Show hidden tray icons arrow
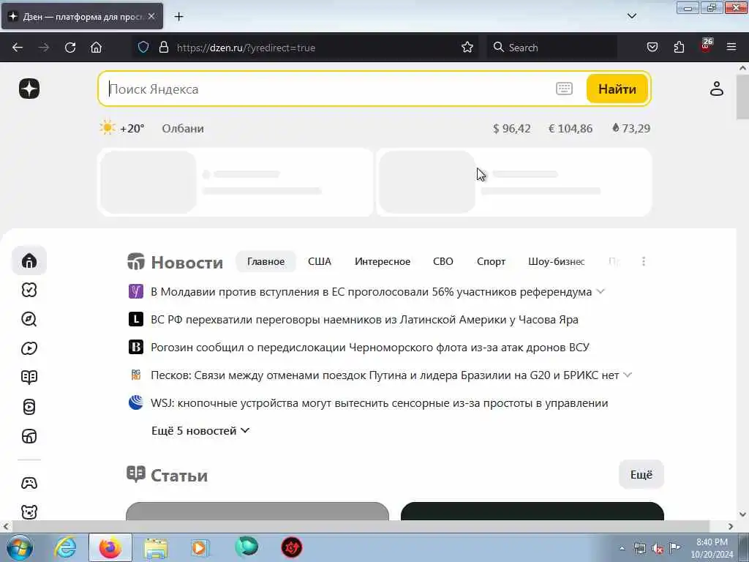749x562 pixels. tap(622, 548)
